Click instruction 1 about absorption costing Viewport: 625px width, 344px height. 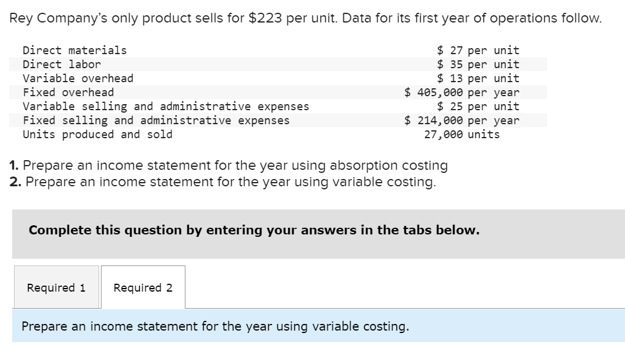coord(229,165)
